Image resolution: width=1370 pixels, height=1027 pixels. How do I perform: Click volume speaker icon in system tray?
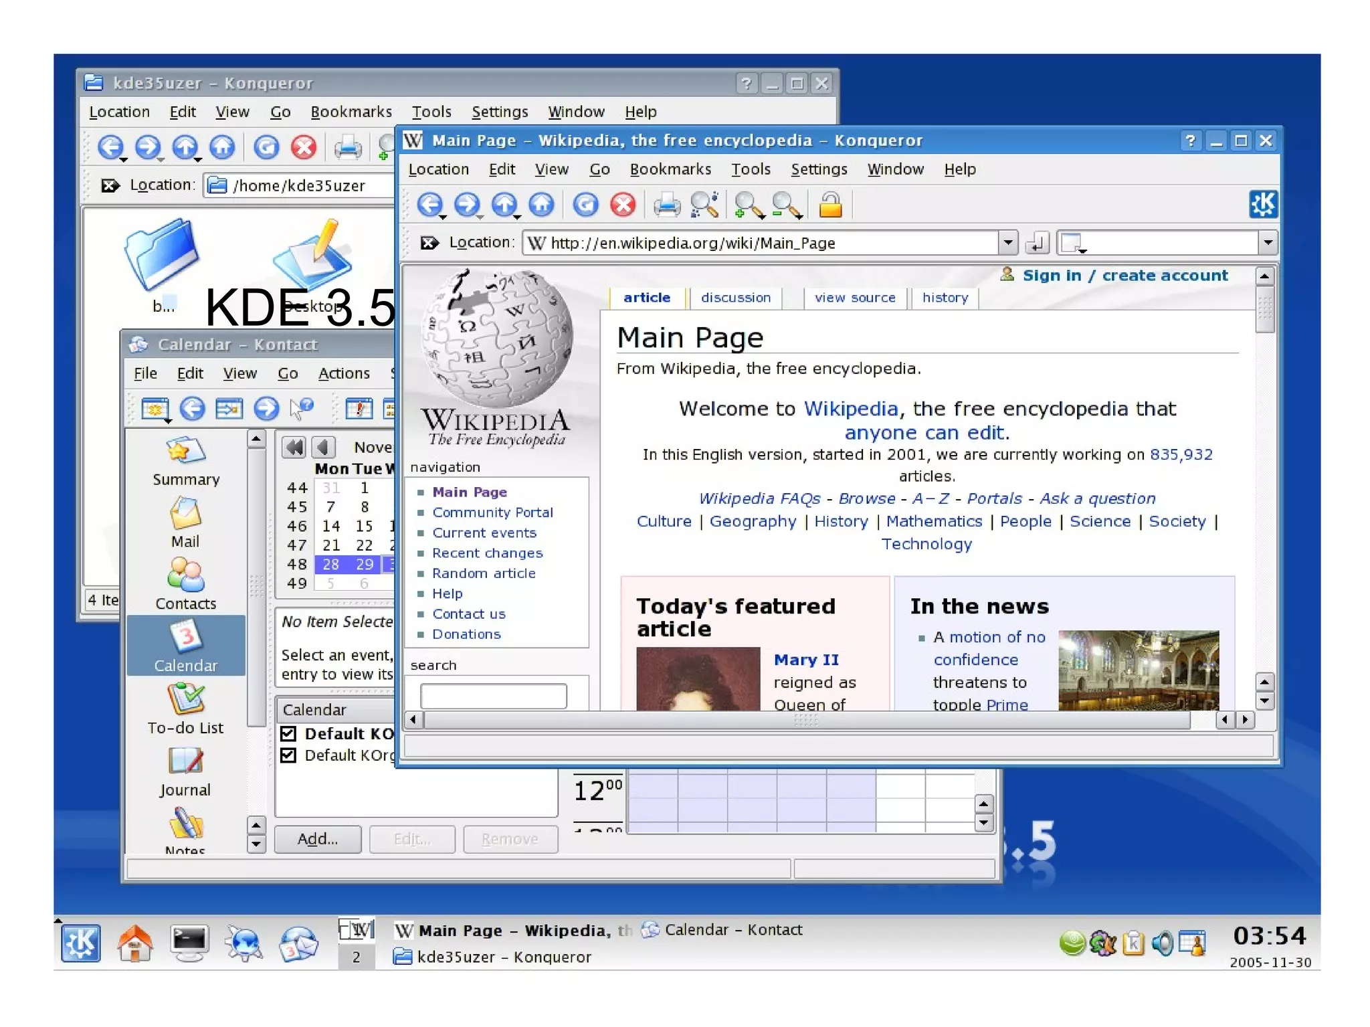coord(1164,943)
